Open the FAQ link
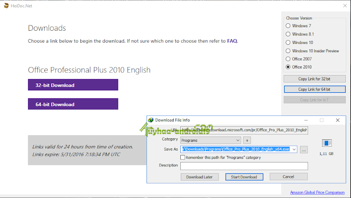Viewport: 351px width, 198px height. pos(232,41)
